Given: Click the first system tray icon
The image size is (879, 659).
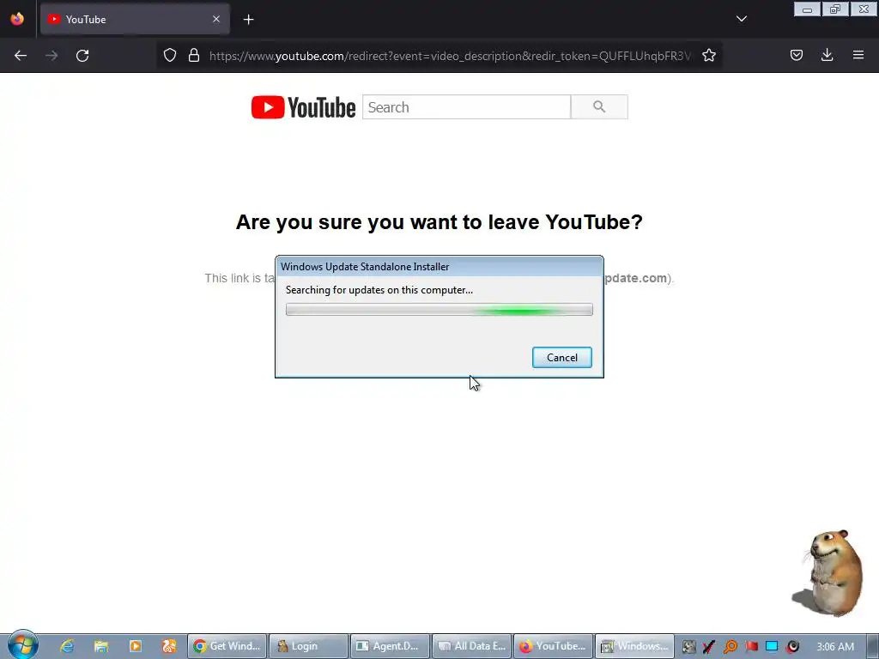Looking at the screenshot, I should point(689,647).
